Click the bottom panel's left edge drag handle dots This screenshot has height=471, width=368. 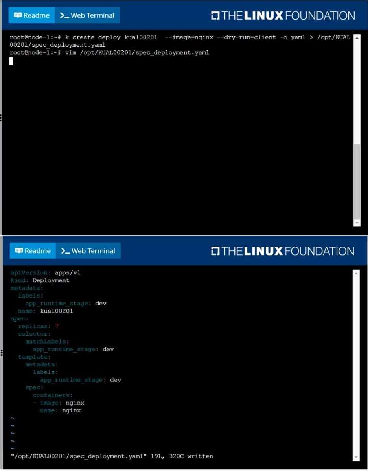click(2, 353)
